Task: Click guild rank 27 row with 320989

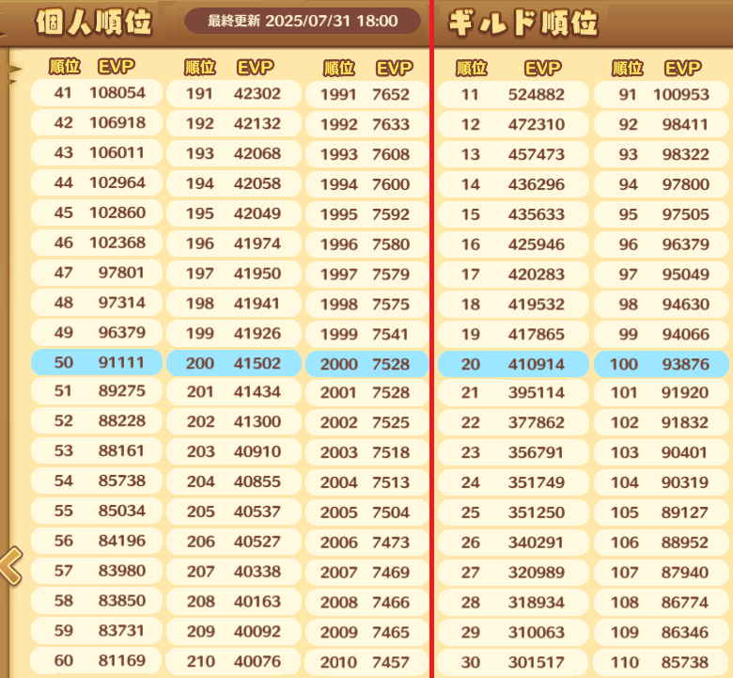Action: click(x=513, y=573)
